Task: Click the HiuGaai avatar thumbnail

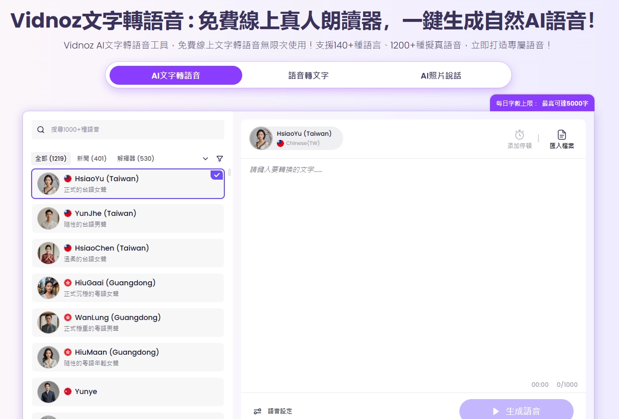Action: (x=48, y=288)
